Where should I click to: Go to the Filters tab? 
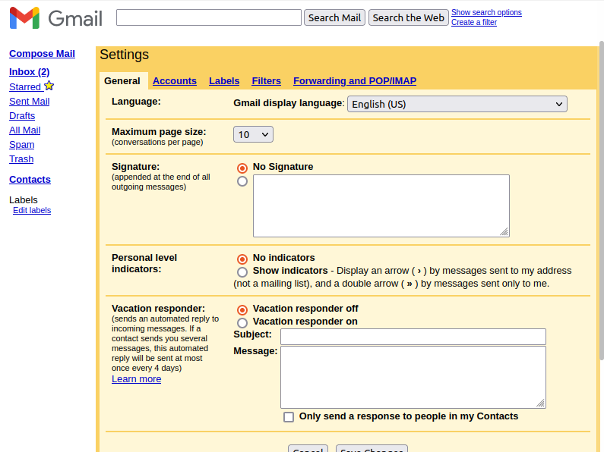point(266,81)
